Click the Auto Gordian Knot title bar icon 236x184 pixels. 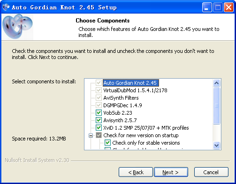click(x=6, y=7)
